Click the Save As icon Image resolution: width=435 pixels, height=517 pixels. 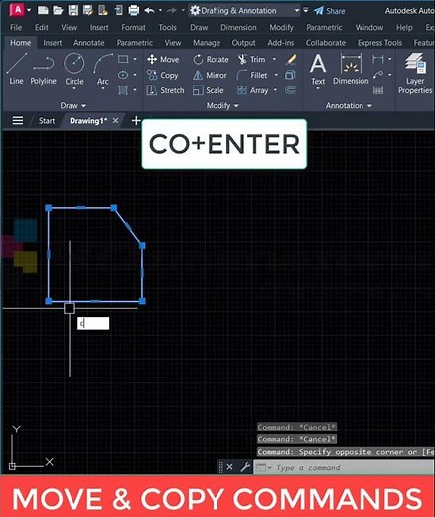(88, 10)
